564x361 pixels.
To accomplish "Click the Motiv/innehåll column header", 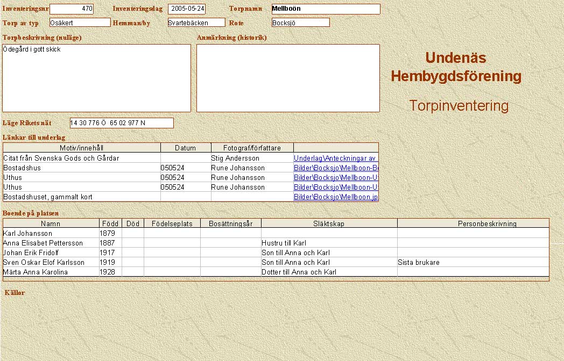I will coord(82,148).
